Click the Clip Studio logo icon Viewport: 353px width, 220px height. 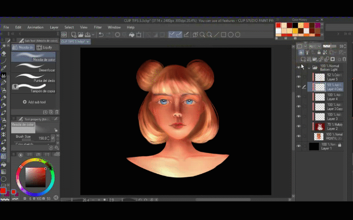click(x=64, y=35)
